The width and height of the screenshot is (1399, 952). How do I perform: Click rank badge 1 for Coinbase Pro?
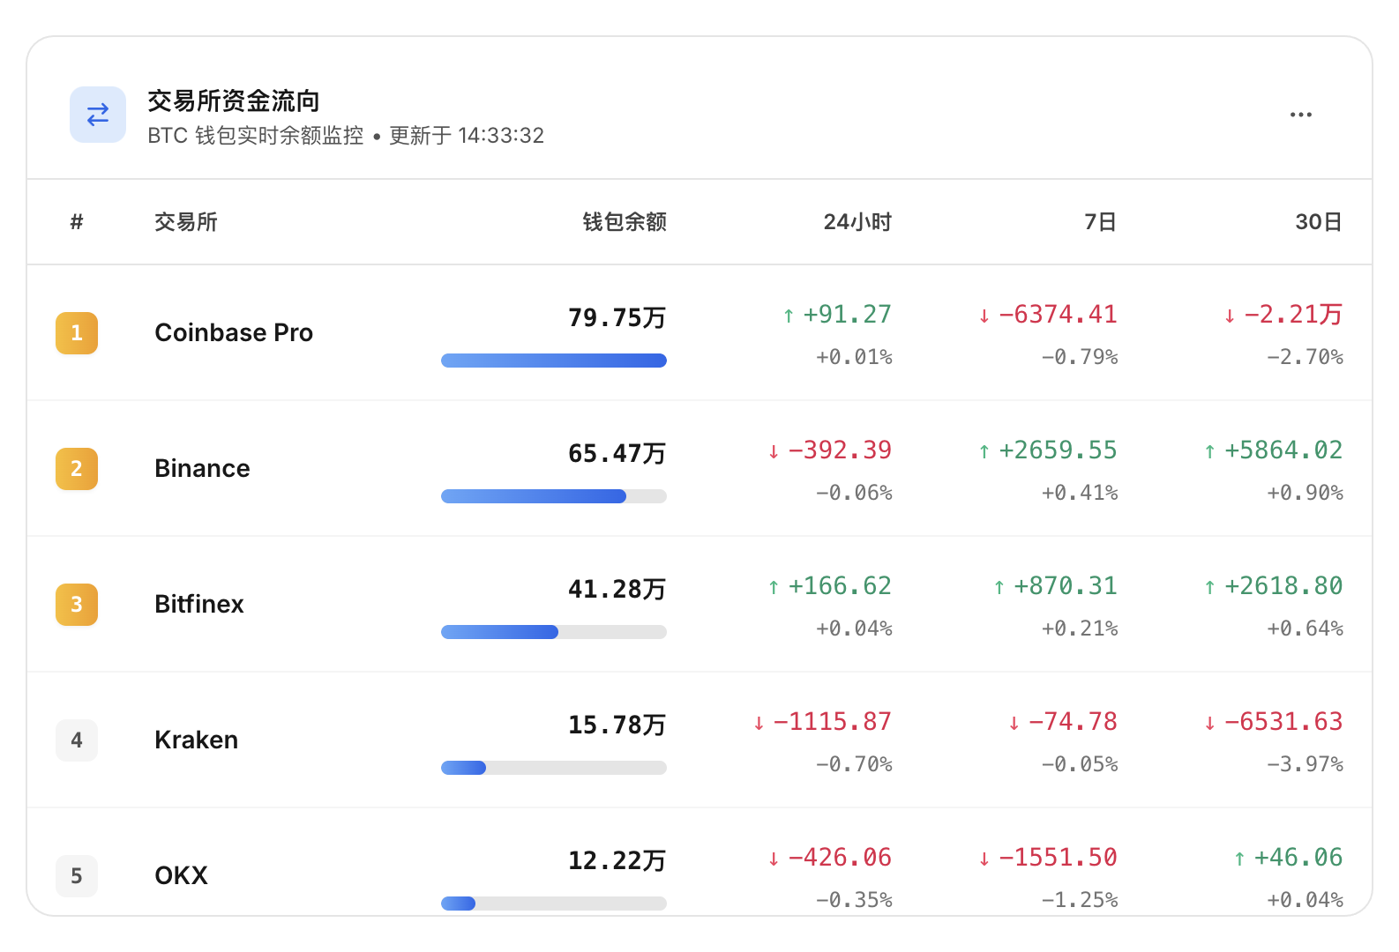pos(77,333)
